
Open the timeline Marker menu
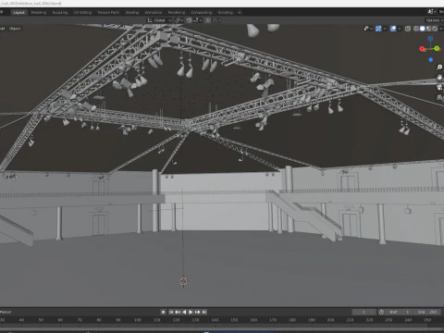tap(6, 312)
